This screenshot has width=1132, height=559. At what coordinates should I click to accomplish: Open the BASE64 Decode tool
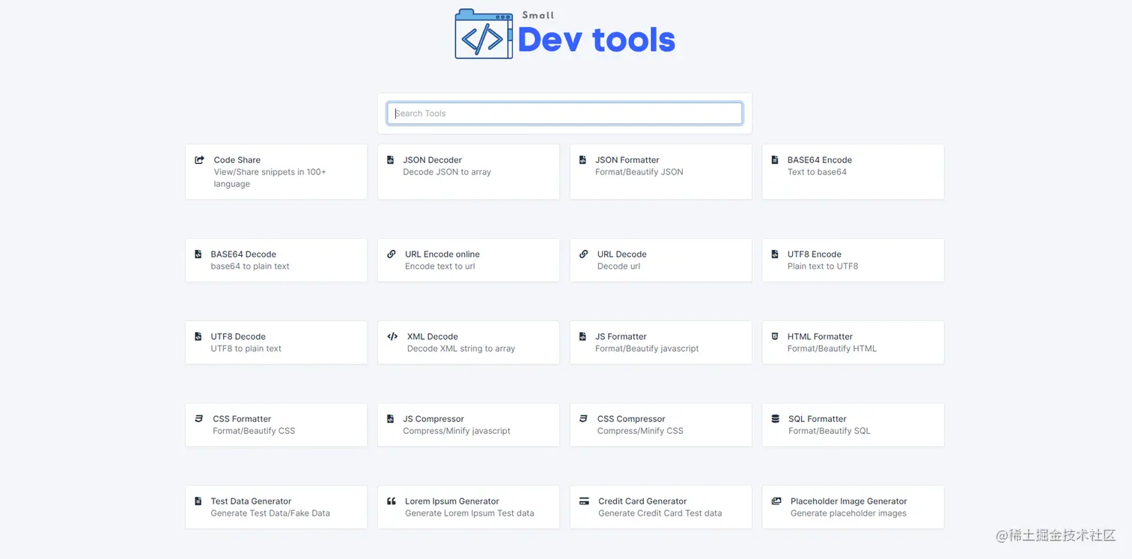click(276, 260)
